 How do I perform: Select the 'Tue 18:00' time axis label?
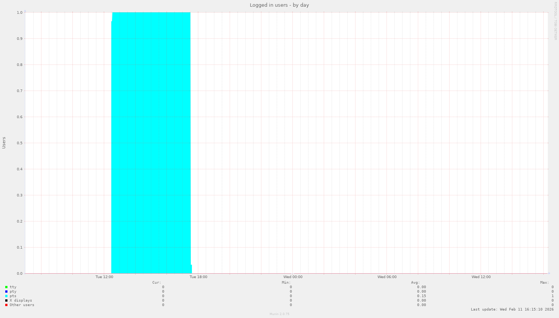point(198,277)
